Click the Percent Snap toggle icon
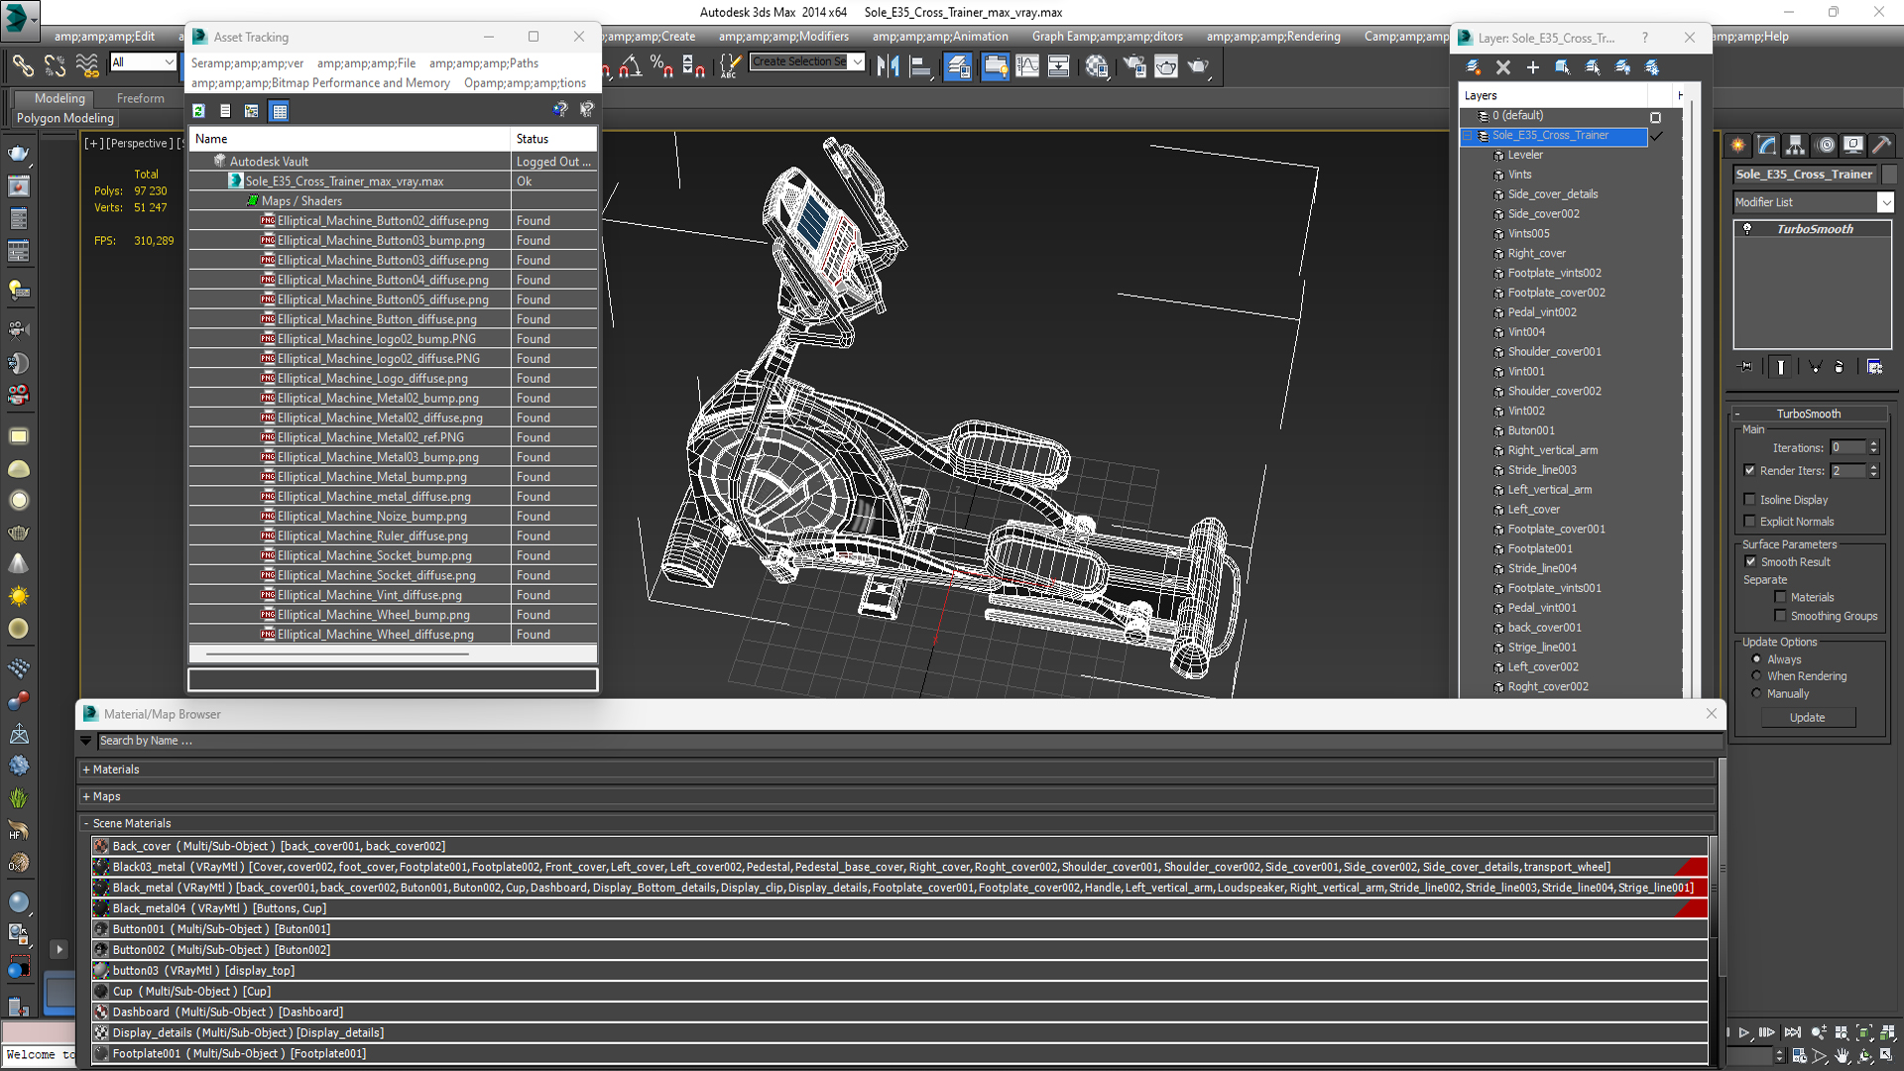The image size is (1904, 1071). 661,66
